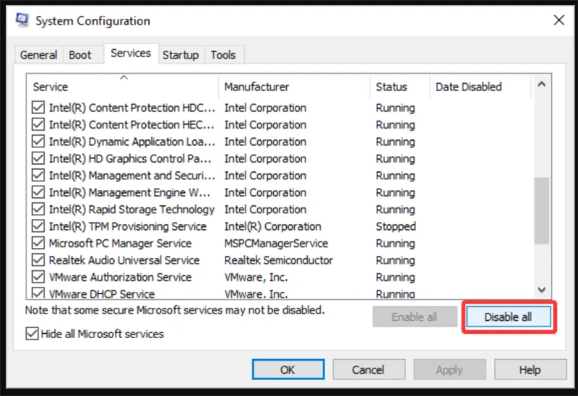This screenshot has width=578, height=396.
Task: Go to the Startup tab
Action: [x=180, y=55]
